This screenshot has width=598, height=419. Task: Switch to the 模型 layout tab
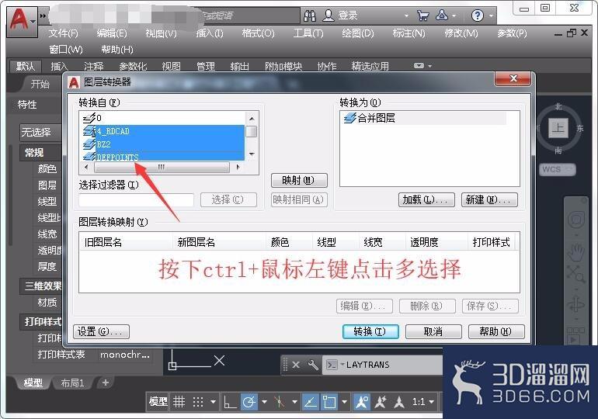(x=33, y=383)
